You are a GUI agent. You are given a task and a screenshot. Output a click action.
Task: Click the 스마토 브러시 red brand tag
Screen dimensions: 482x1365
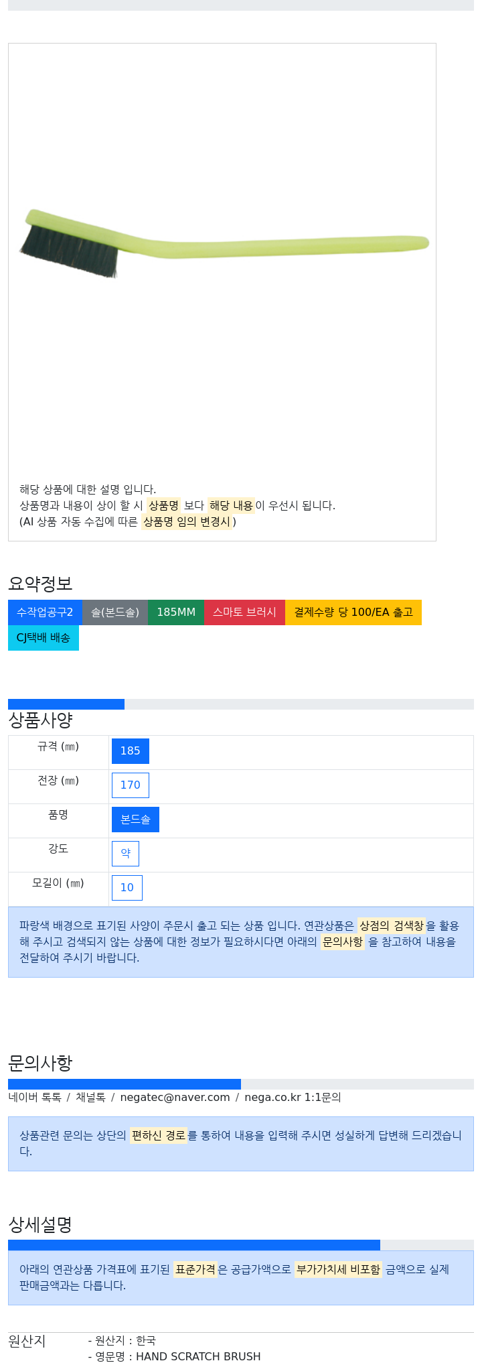coord(244,612)
